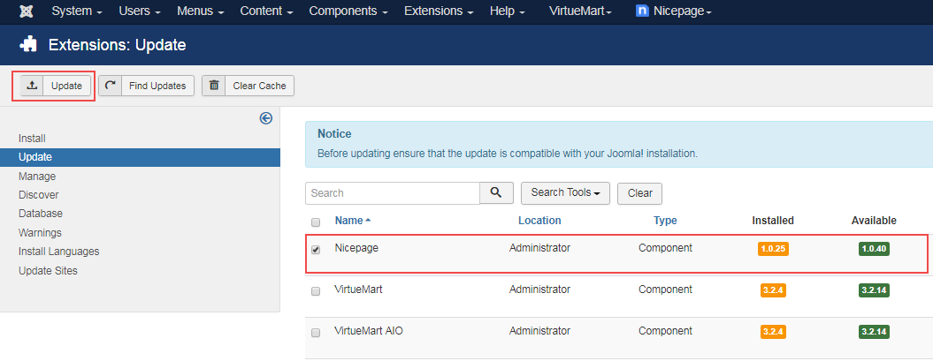Click the magnifier search button
Screen dimensions: 933x361
click(497, 192)
